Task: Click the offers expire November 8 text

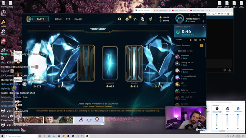Action: pos(98,103)
